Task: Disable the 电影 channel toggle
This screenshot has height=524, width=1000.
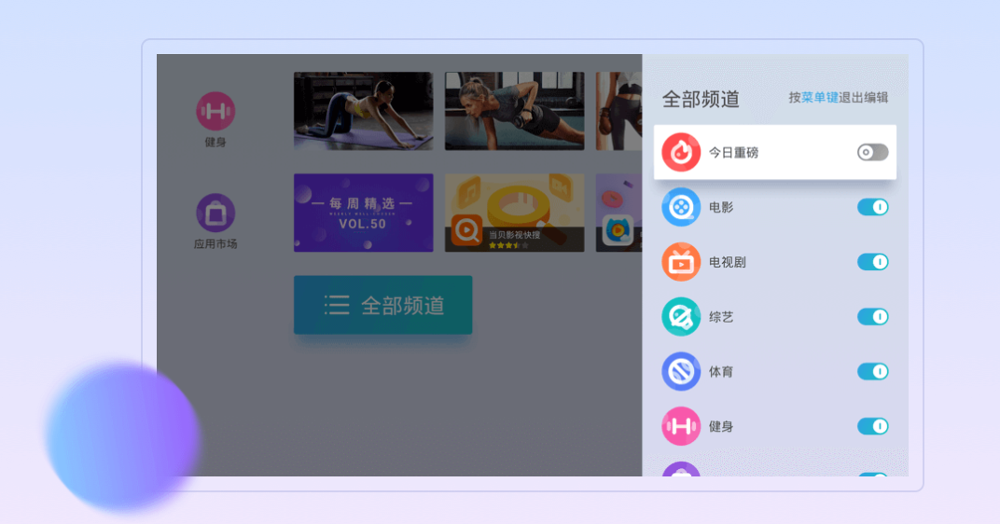Action: 872,207
